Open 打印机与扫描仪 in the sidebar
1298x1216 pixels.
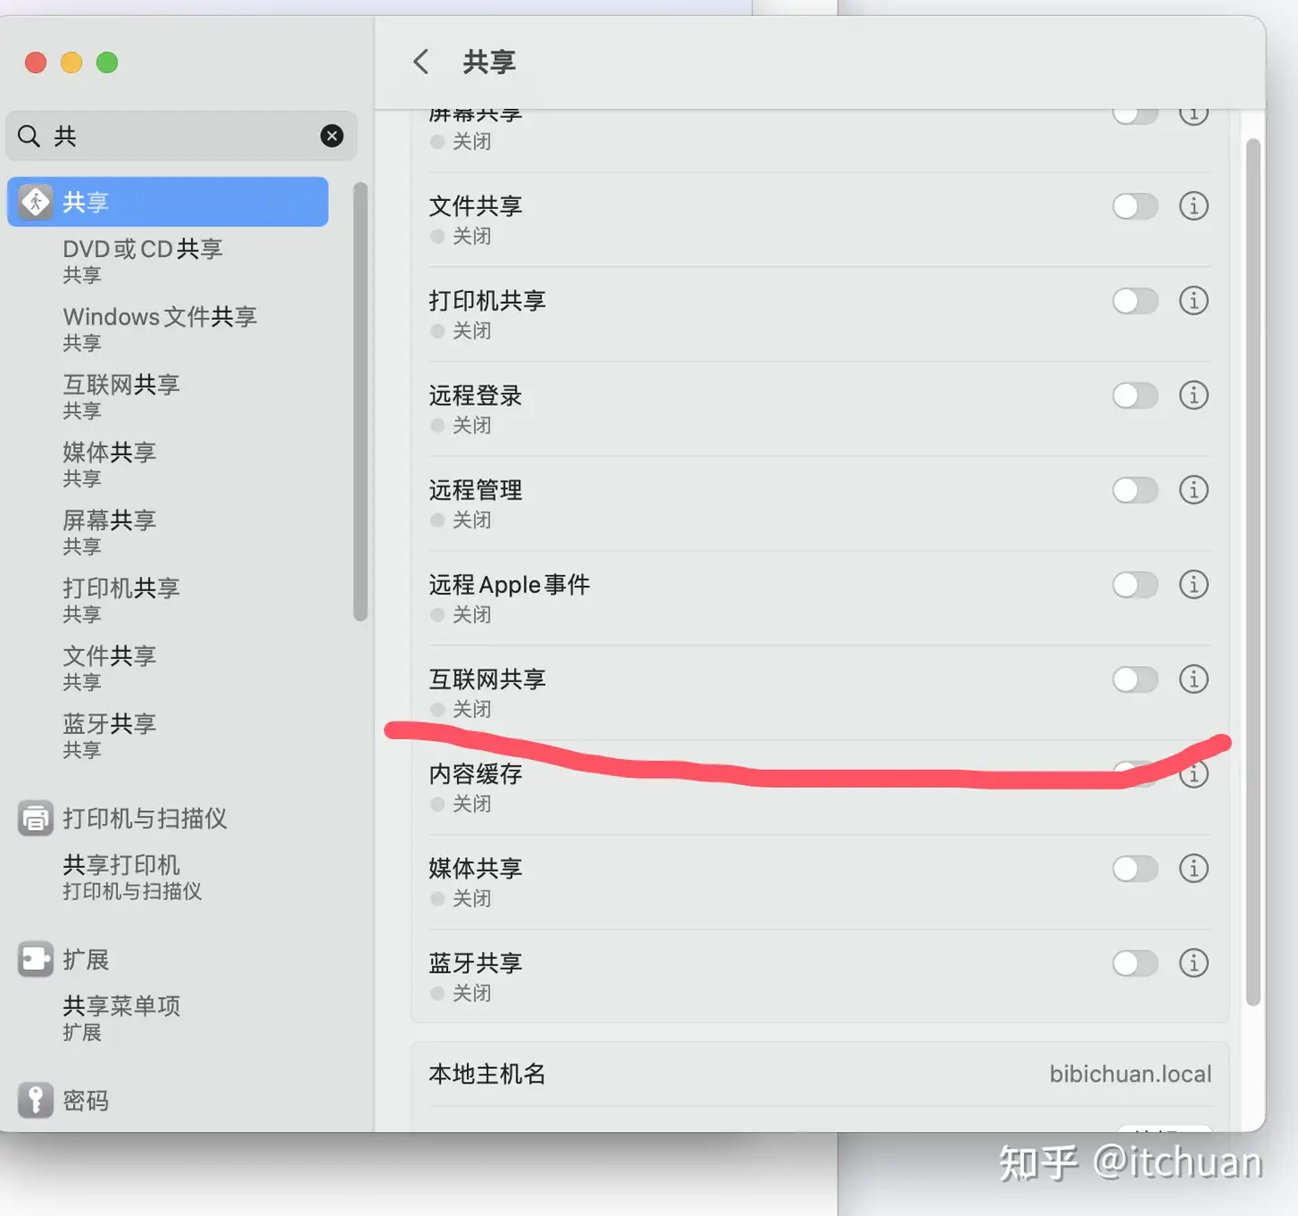click(x=144, y=818)
